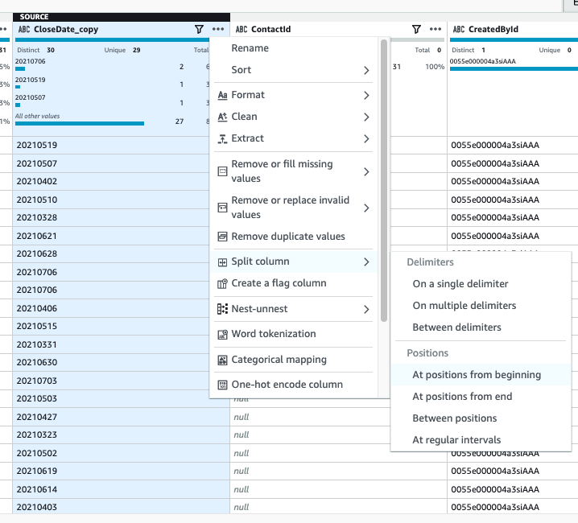Image resolution: width=578 pixels, height=523 pixels.
Task: Expand the Split column submenu arrow
Action: (366, 261)
